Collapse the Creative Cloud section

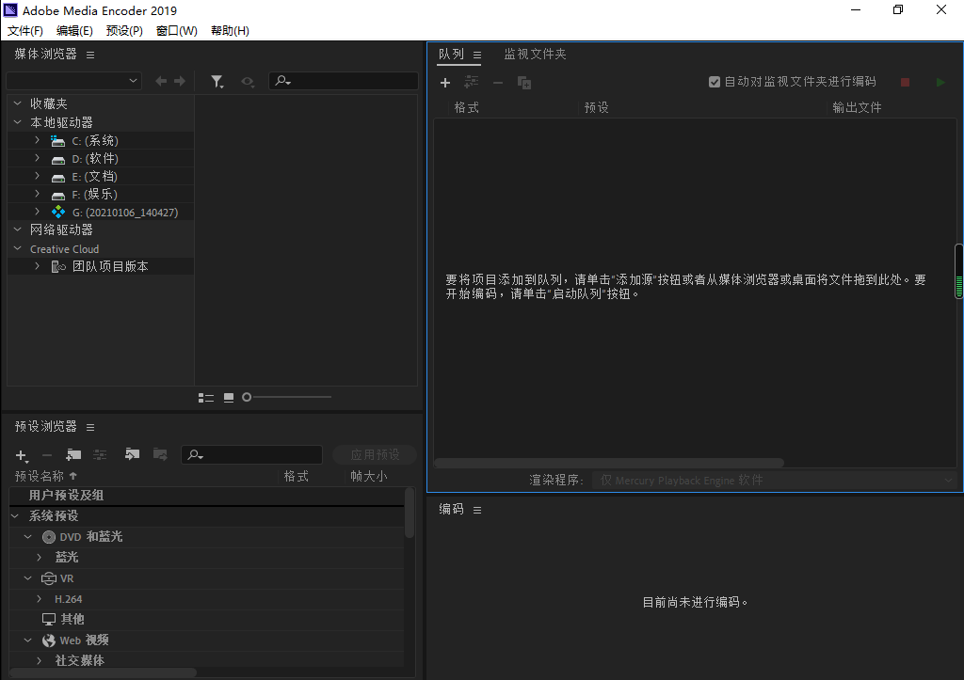pos(16,248)
